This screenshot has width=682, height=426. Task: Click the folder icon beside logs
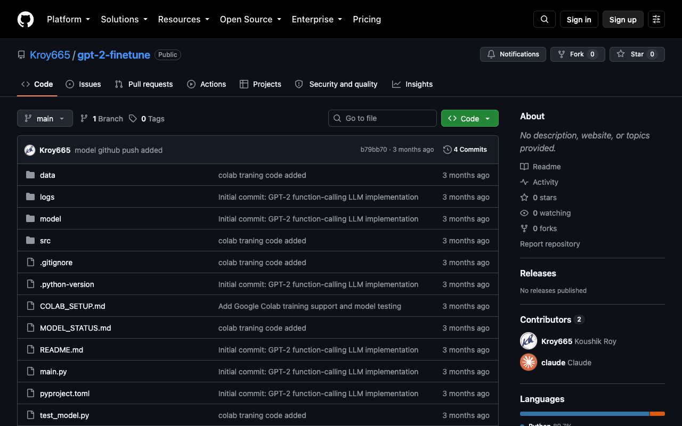30,197
